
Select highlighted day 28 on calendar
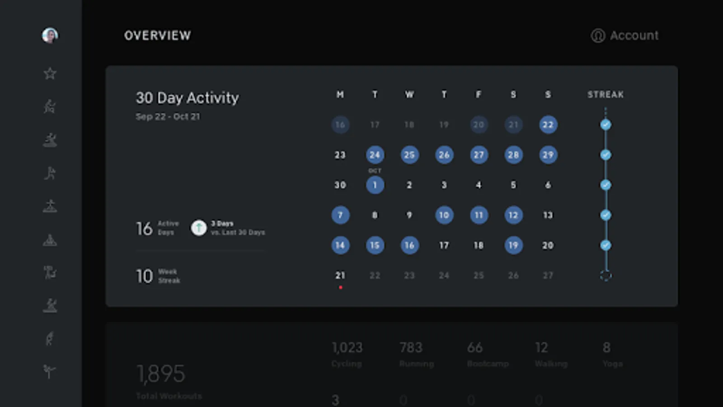(x=513, y=155)
